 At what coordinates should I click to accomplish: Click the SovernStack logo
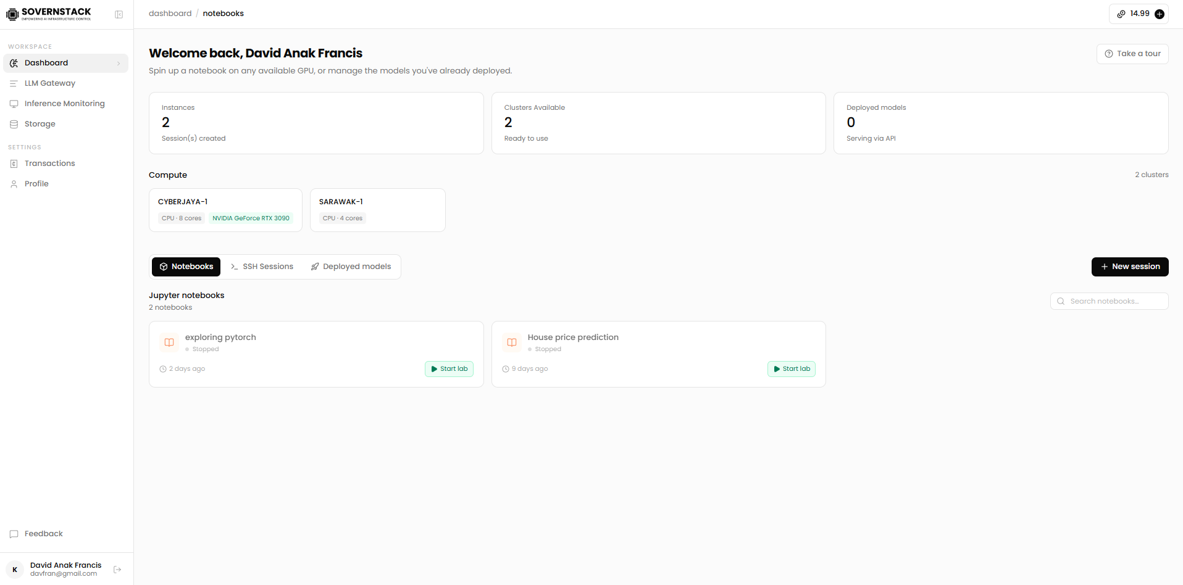49,14
